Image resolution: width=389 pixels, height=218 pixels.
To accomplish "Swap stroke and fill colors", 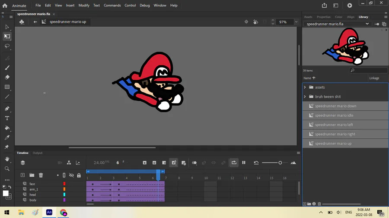I will tap(10, 187).
